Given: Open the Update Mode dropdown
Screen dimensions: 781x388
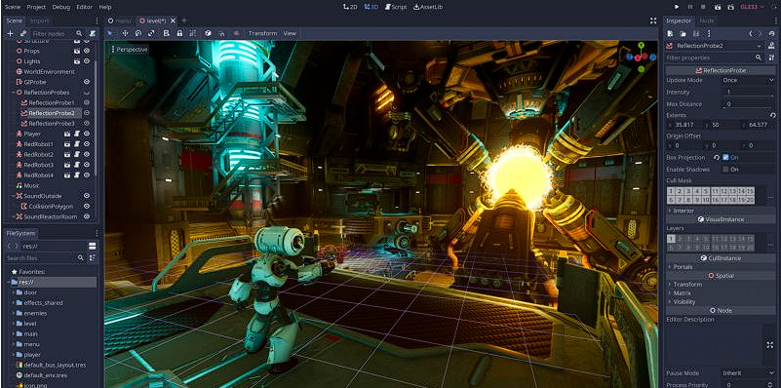Looking at the screenshot, I should (x=748, y=80).
